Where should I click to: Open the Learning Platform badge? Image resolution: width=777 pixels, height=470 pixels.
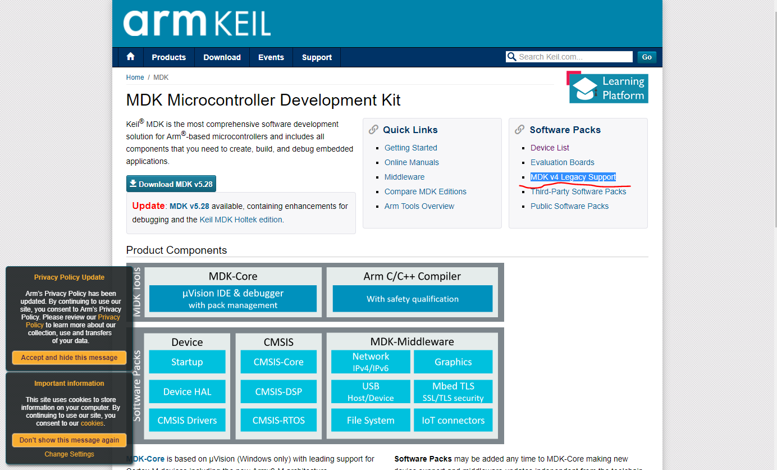coord(607,87)
